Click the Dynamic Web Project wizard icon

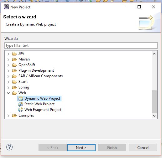point(20,98)
